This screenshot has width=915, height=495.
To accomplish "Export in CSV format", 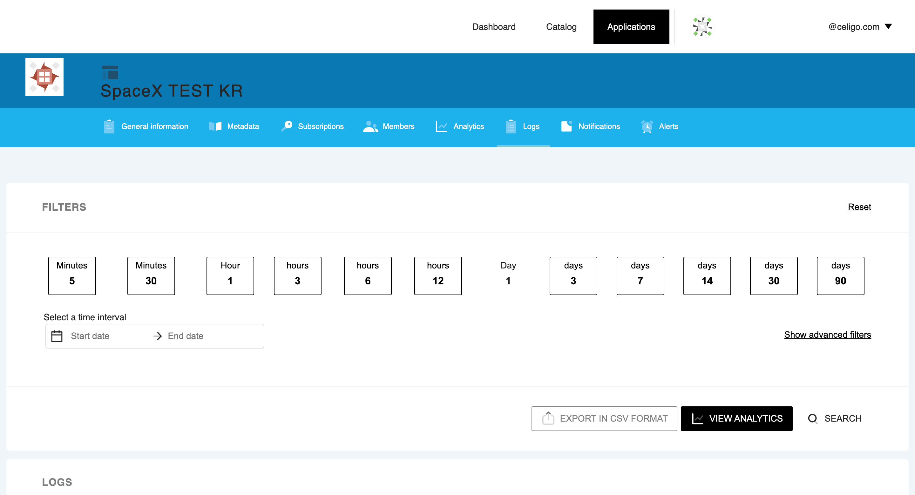I will coord(604,419).
